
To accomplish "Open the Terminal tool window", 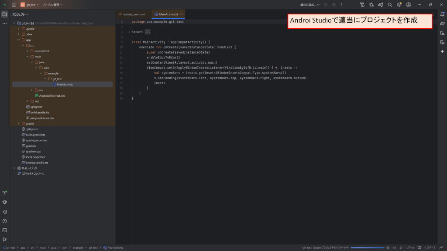I will [4, 230].
